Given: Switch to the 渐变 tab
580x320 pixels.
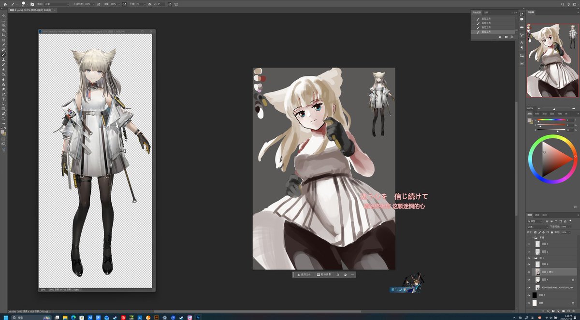Looking at the screenshot, I should click(545, 114).
